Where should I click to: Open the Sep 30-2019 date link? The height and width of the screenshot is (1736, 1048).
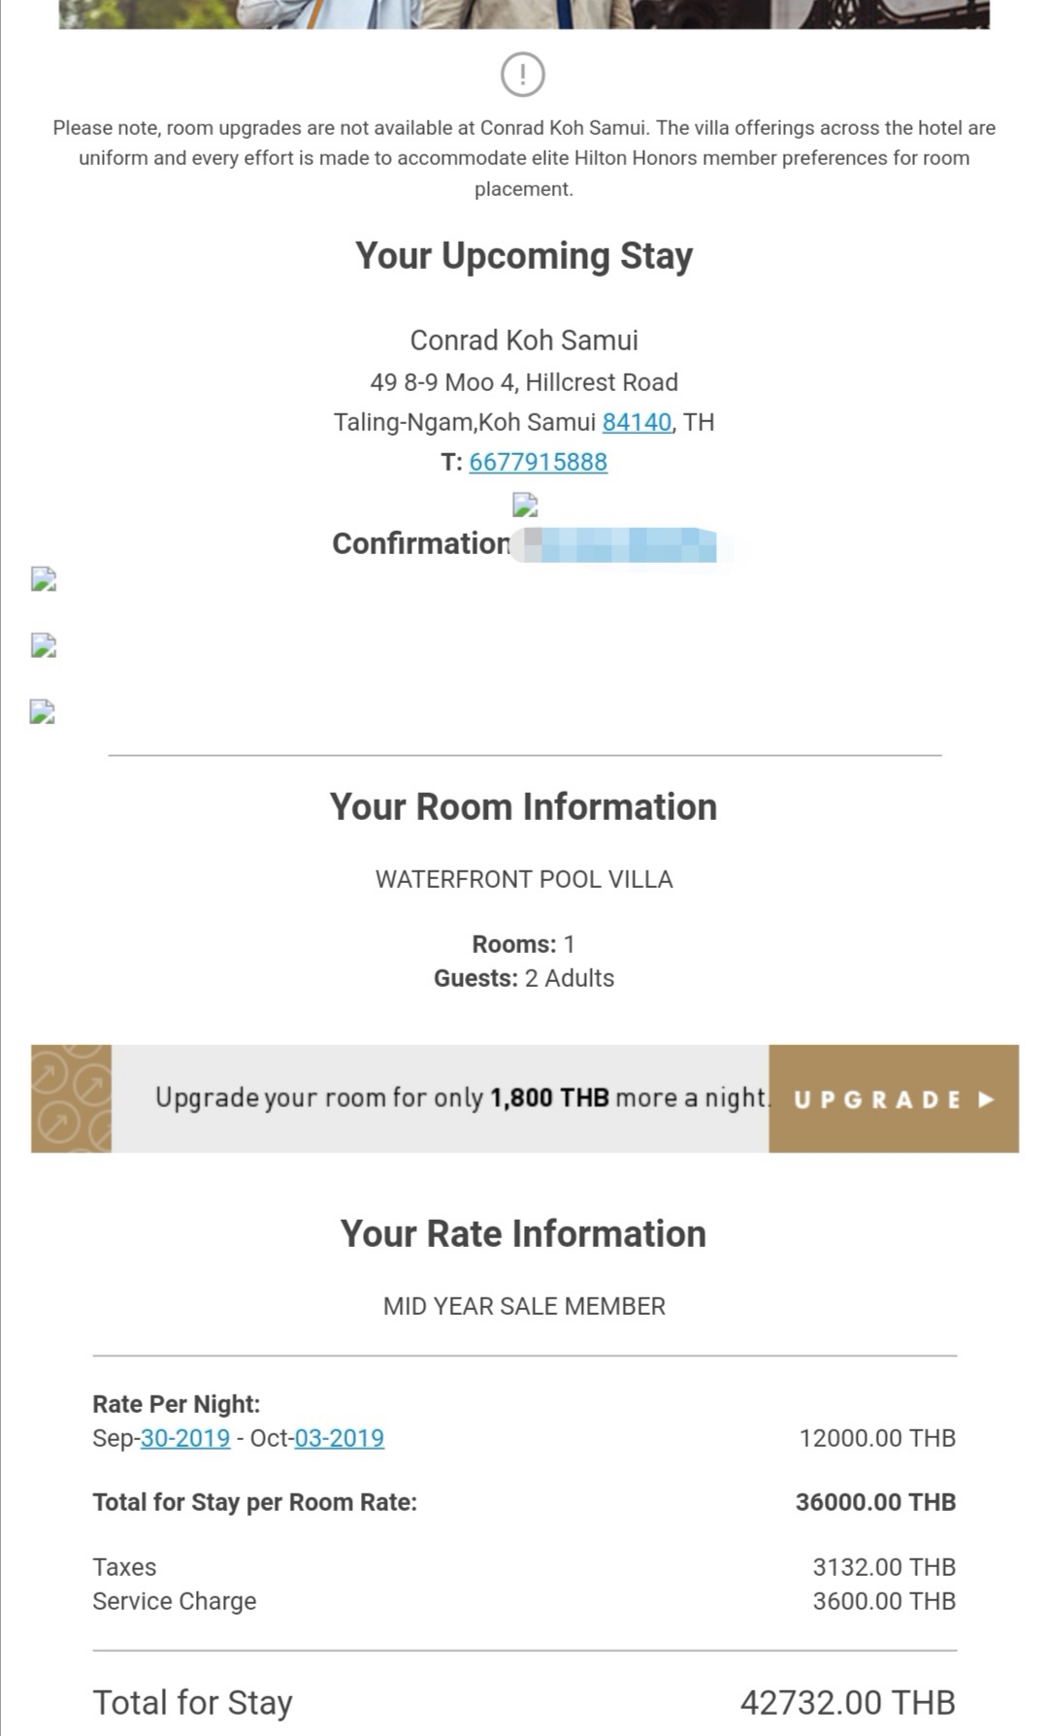tap(185, 1438)
